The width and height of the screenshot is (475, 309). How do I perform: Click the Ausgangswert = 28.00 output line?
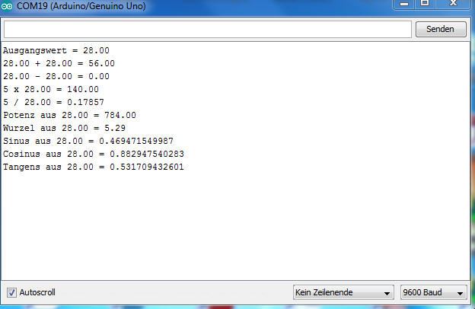(56, 50)
